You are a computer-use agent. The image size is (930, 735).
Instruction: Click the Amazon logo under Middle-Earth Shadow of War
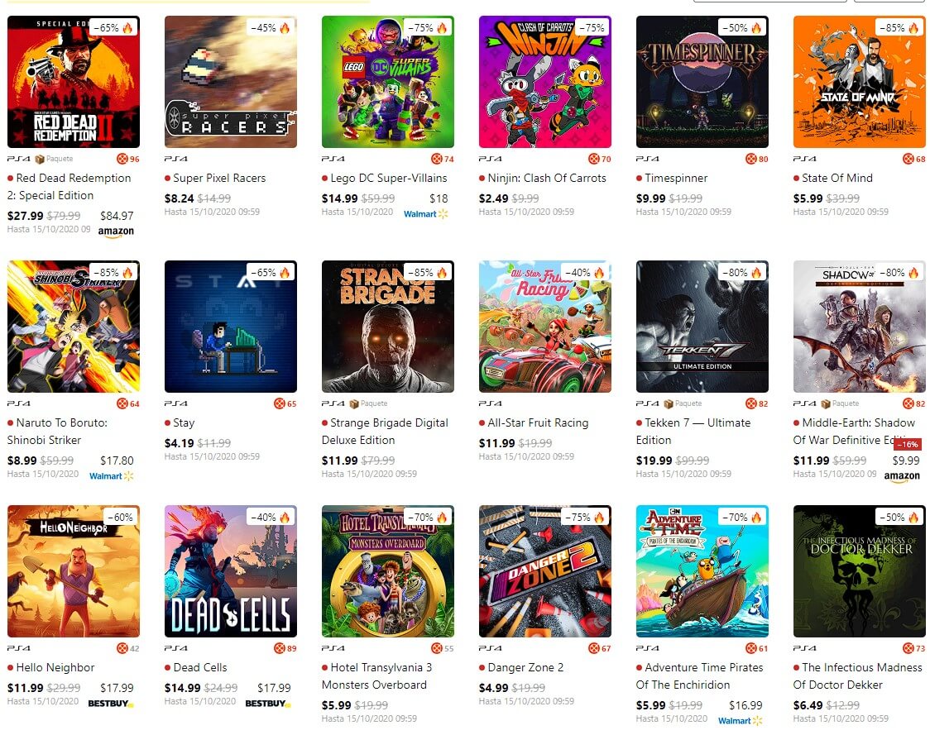pyautogui.click(x=902, y=476)
